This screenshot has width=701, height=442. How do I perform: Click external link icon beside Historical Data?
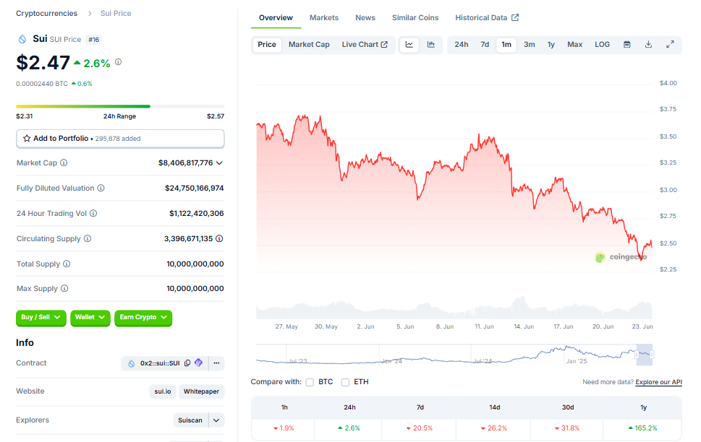[515, 17]
